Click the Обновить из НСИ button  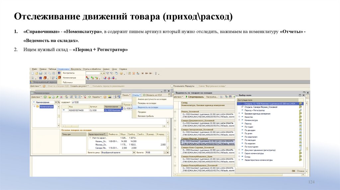pos(152,95)
